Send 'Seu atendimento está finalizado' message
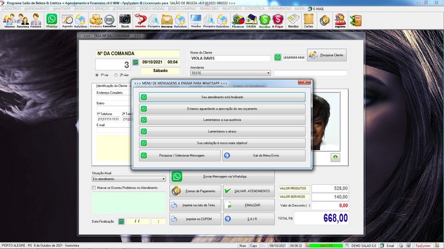This screenshot has width=444, height=249. pos(222,97)
